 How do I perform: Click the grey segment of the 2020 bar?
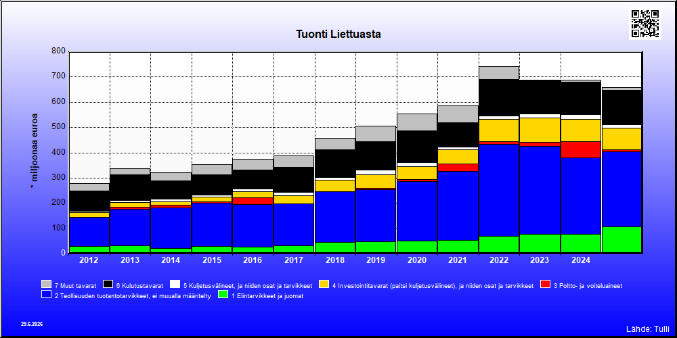417,122
